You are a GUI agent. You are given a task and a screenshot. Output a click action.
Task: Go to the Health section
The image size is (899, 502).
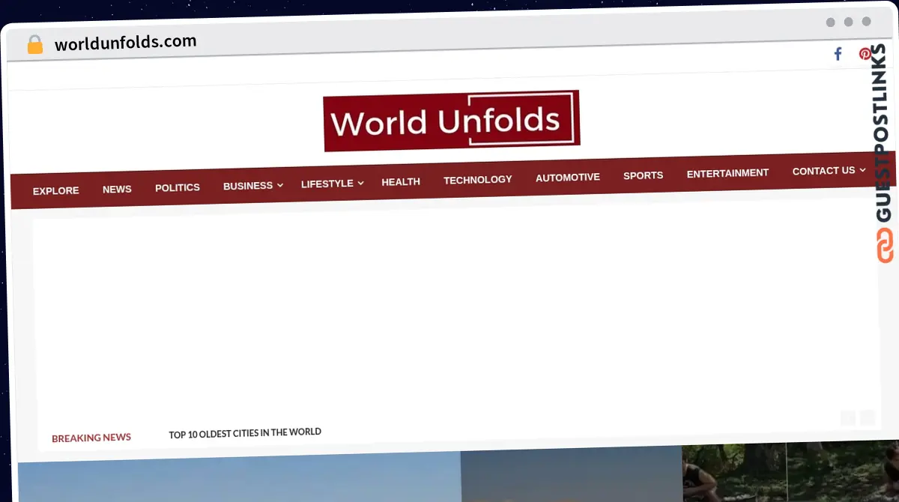(401, 182)
